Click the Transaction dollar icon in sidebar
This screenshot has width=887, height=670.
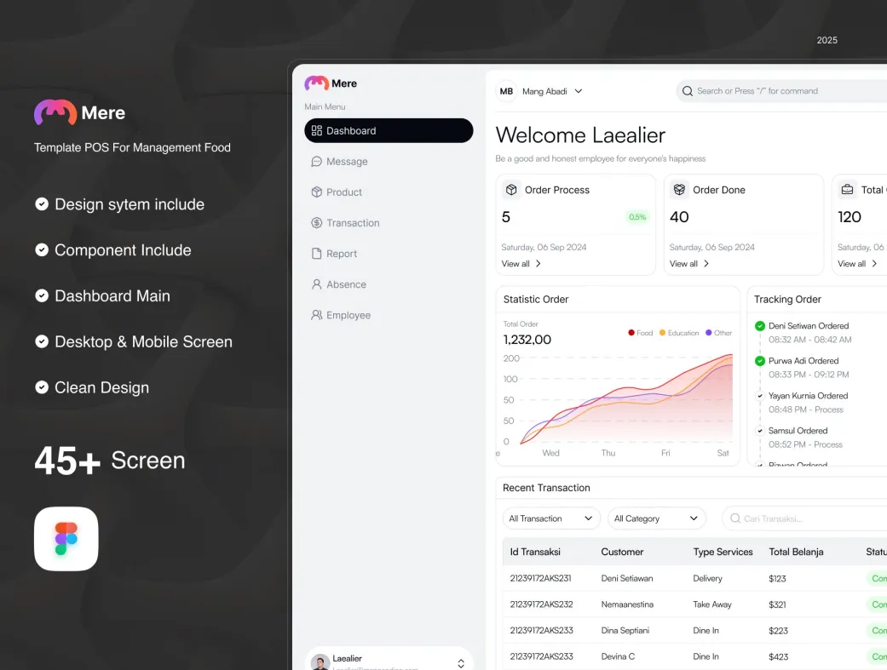pyautogui.click(x=316, y=223)
